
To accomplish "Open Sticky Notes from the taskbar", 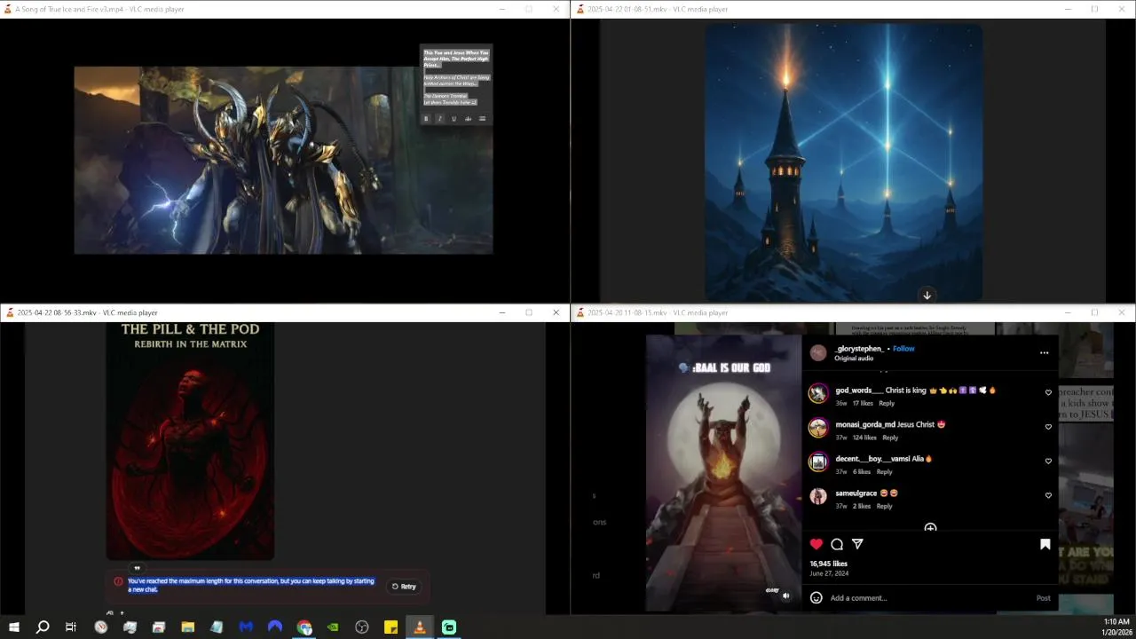I will pyautogui.click(x=390, y=627).
